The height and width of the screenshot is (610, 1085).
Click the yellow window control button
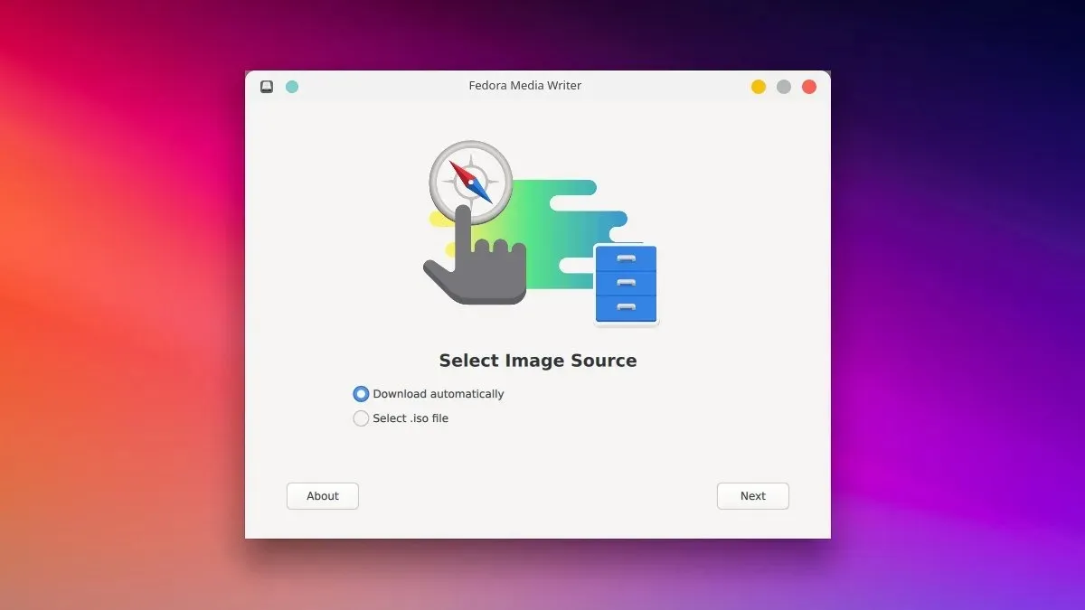click(759, 86)
